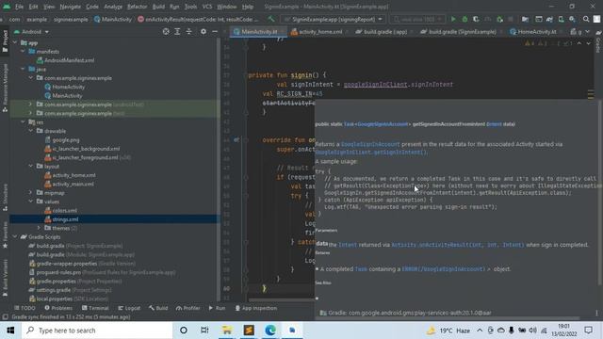Image resolution: width=603 pixels, height=339 pixels.
Task: Click the Select Opened File target icon
Action: (166, 31)
